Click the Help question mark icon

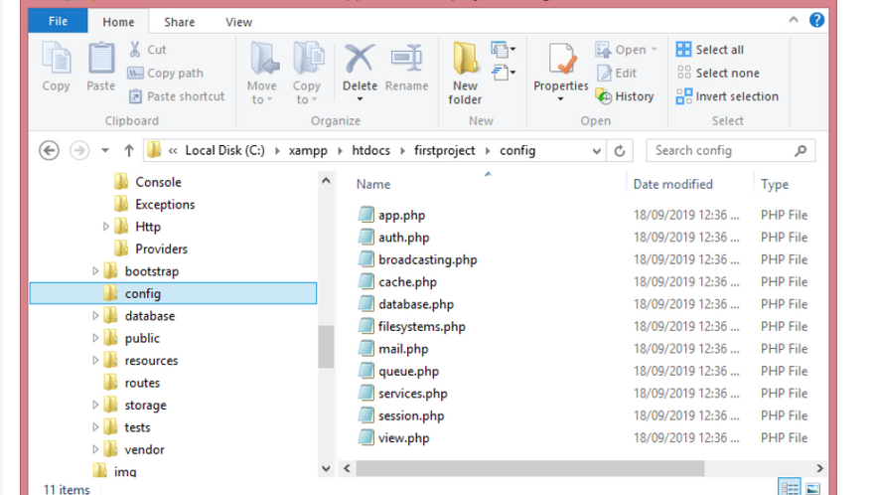pos(816,20)
